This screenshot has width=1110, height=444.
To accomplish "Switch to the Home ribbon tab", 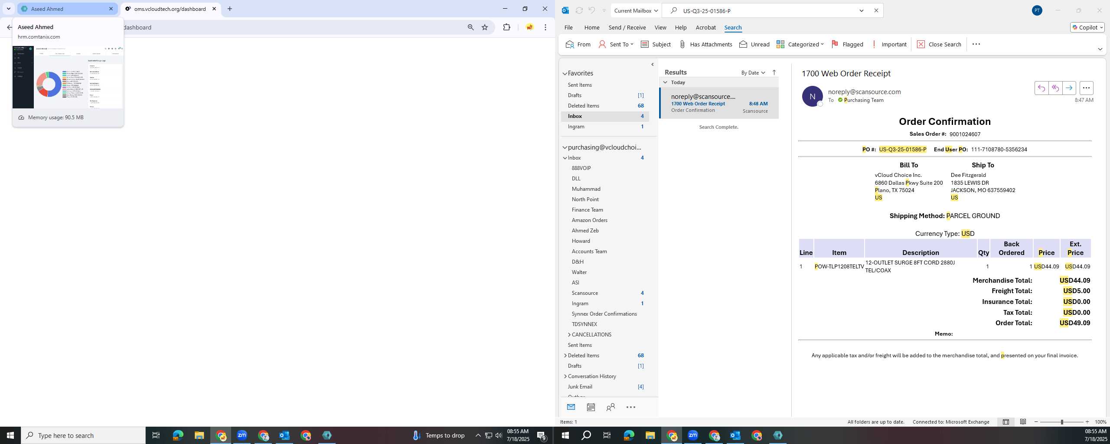I will pyautogui.click(x=592, y=27).
